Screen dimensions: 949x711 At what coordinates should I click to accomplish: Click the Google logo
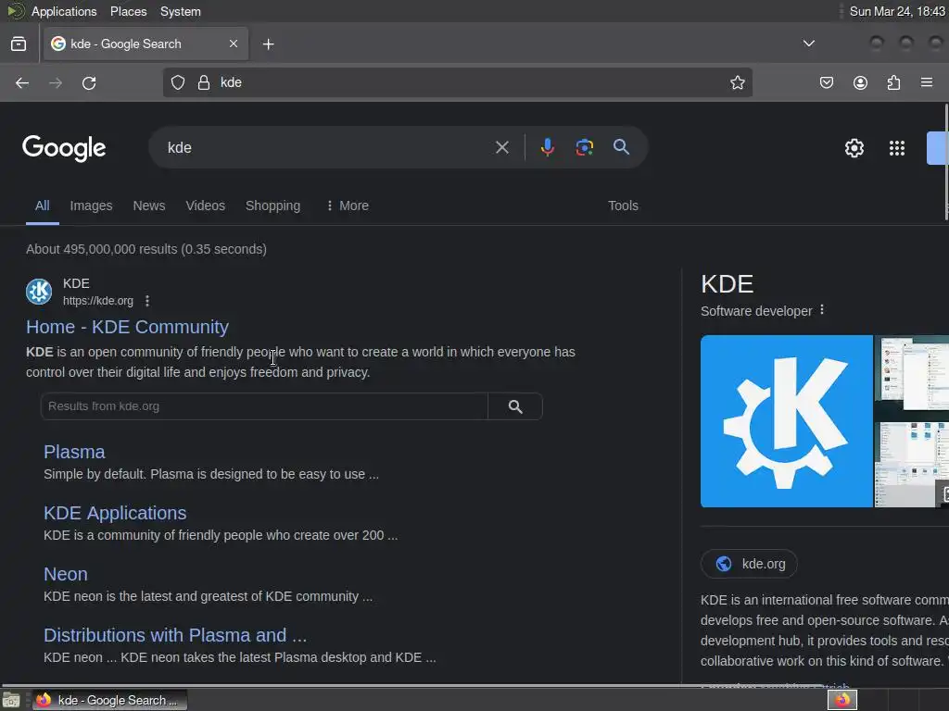(x=64, y=148)
